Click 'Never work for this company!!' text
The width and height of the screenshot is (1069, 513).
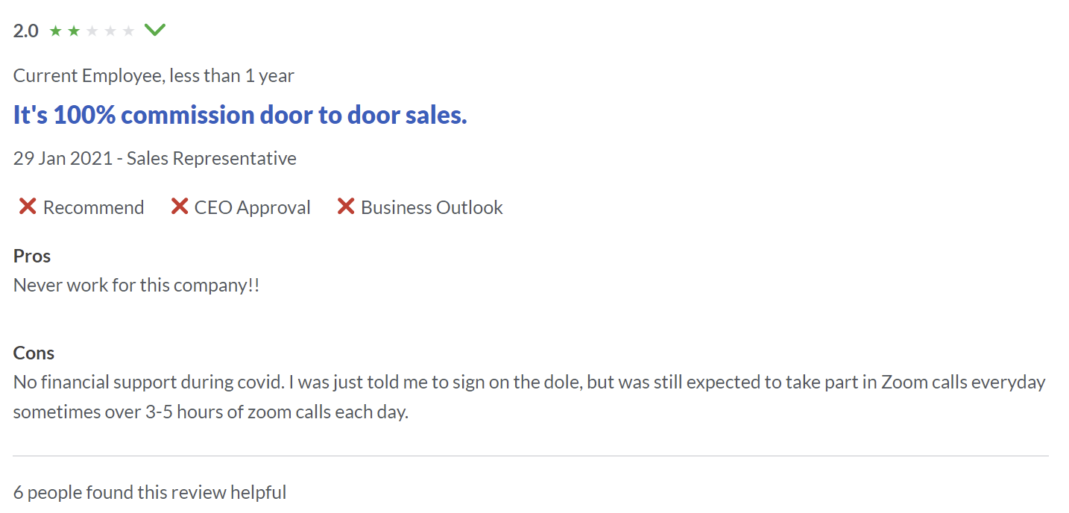(x=136, y=285)
